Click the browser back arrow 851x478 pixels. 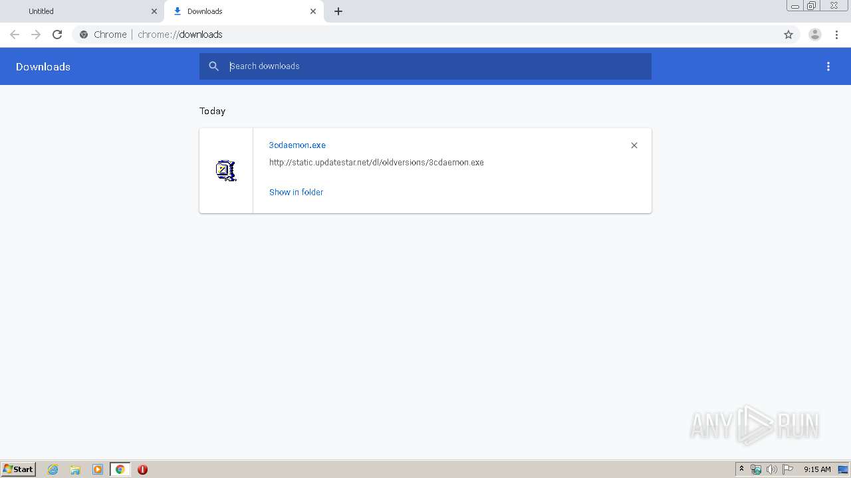pyautogui.click(x=15, y=35)
